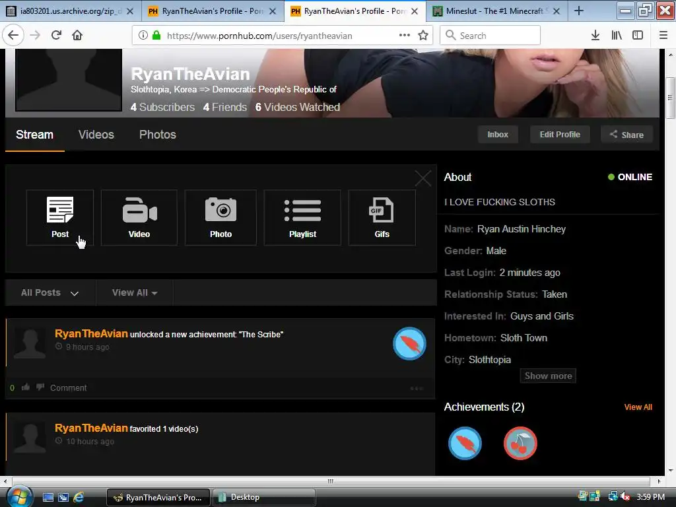
Task: Switch to the Stream tab
Action: coord(34,135)
